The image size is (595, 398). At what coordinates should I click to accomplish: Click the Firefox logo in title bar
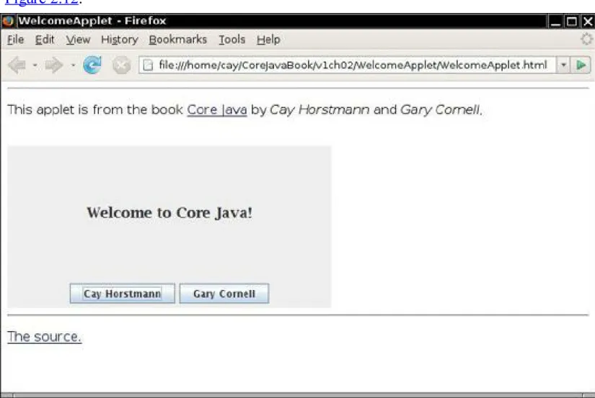8,21
